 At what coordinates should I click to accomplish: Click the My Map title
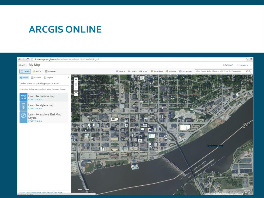(35, 65)
